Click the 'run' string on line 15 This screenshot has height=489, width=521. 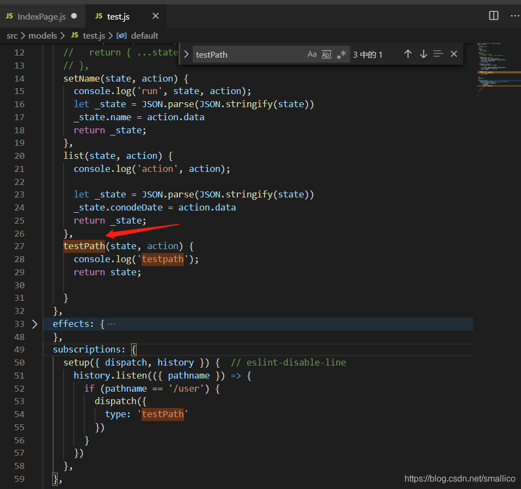tap(150, 91)
